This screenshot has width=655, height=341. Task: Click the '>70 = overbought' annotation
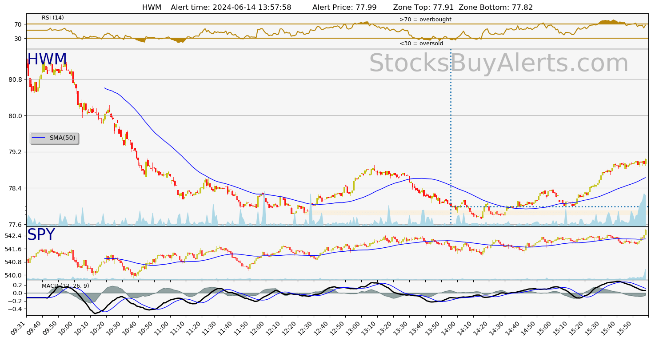tap(425, 20)
